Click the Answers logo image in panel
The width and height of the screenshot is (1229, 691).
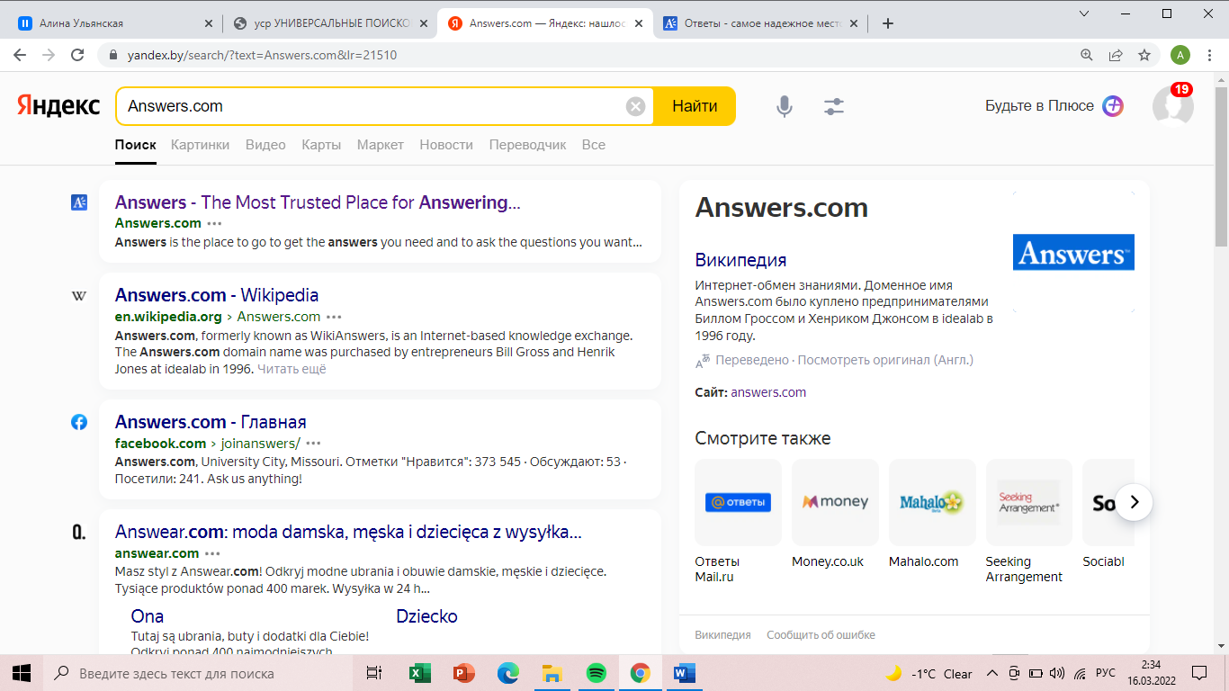pos(1073,252)
